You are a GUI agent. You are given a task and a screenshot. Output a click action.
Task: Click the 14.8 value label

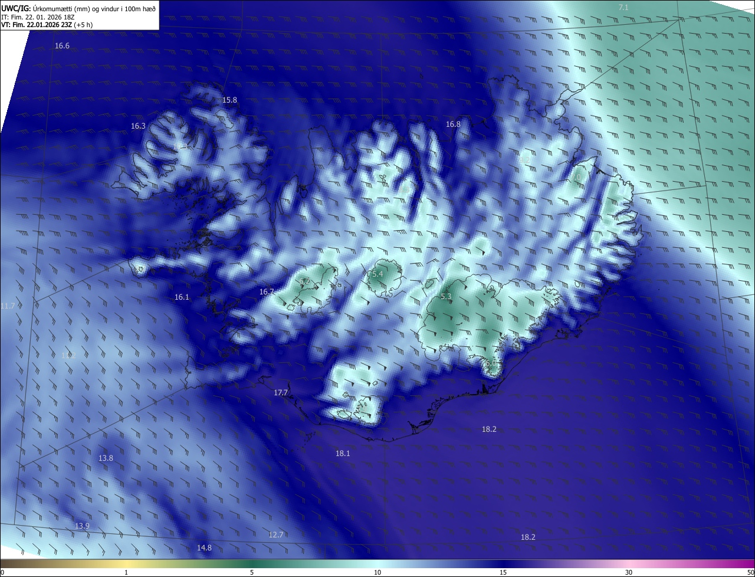point(204,548)
